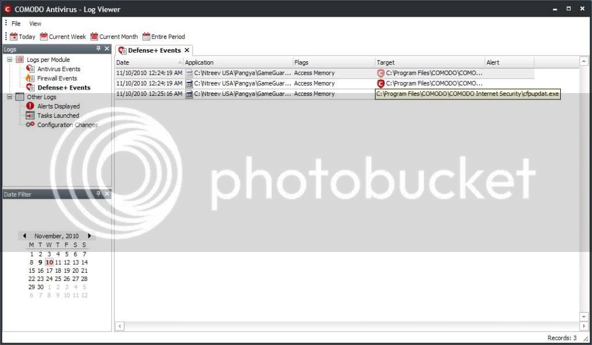Click the Antivirus Events icon

(30, 69)
